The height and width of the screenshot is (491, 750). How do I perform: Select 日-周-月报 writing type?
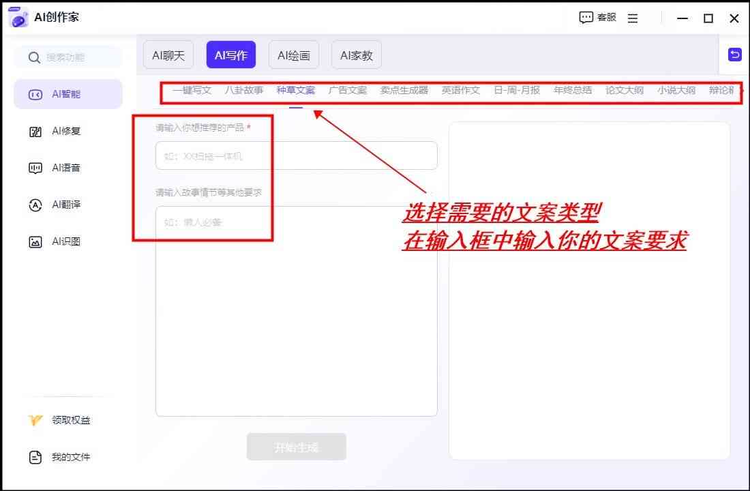[517, 90]
